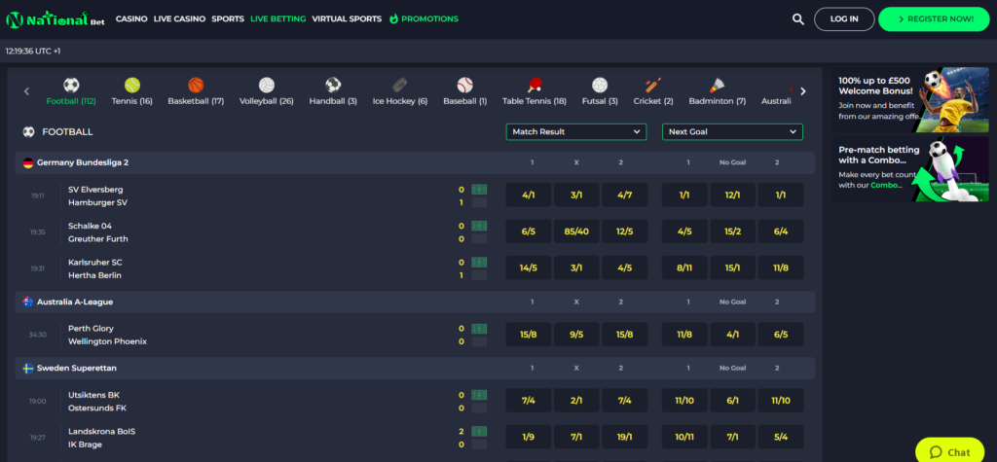Select the Volleyball sport icon
The height and width of the screenshot is (462, 997).
(267, 86)
